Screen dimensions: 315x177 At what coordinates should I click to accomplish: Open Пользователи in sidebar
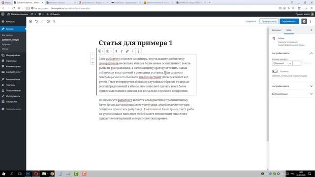13,90
